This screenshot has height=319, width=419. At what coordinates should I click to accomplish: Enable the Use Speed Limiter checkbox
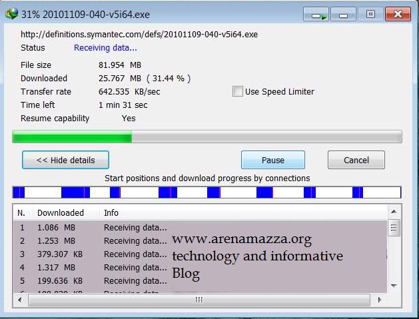[x=238, y=91]
